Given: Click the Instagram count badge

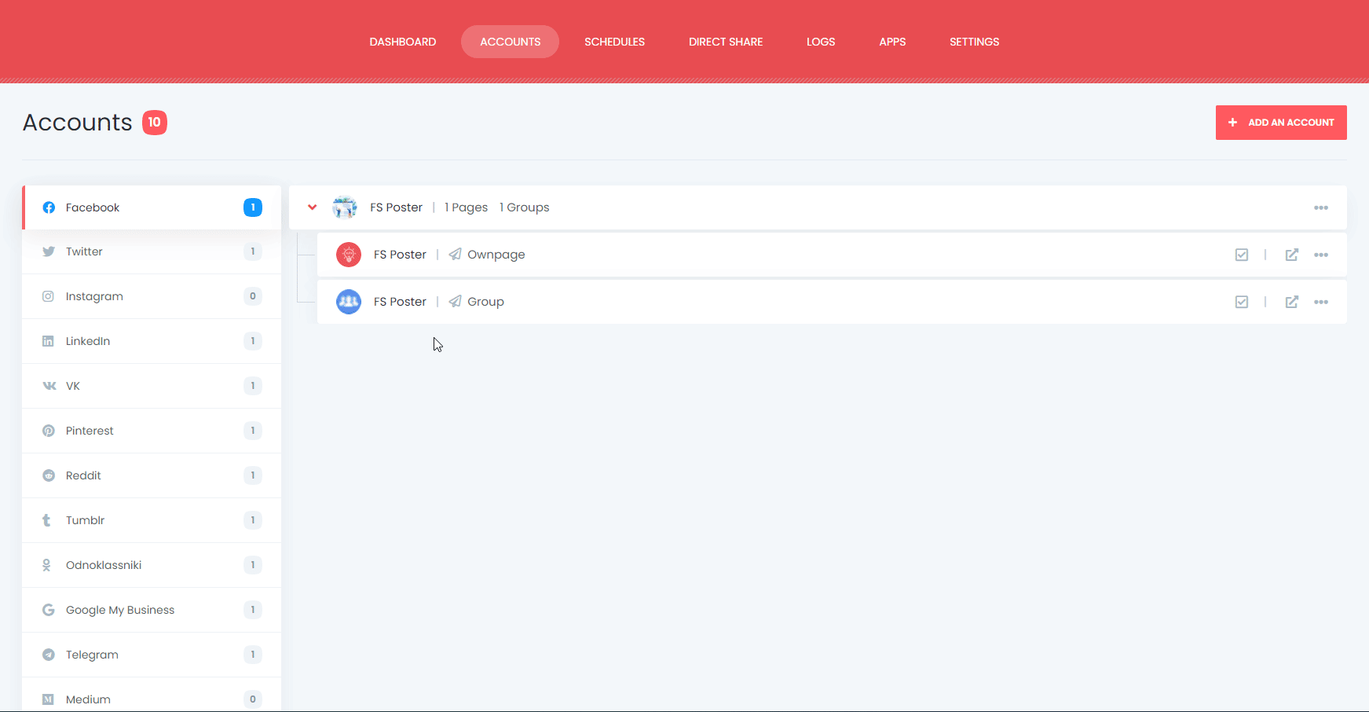Looking at the screenshot, I should 253,296.
